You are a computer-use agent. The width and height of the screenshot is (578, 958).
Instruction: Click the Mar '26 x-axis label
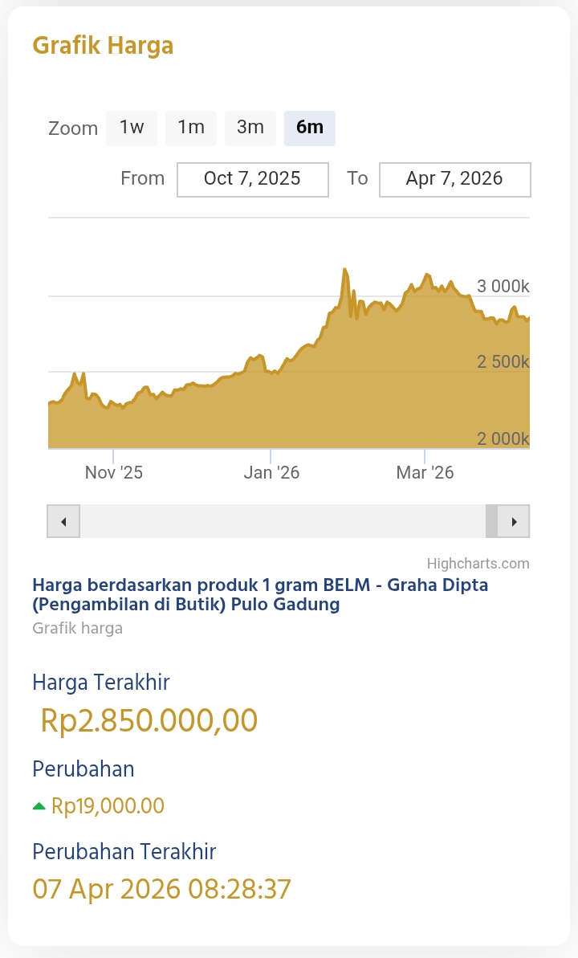coord(425,472)
